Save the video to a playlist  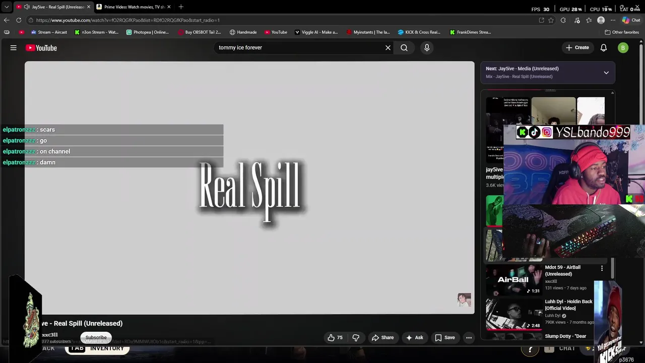[x=445, y=337]
